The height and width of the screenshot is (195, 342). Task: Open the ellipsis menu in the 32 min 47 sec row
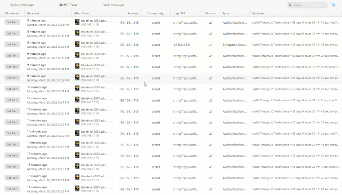111,33
